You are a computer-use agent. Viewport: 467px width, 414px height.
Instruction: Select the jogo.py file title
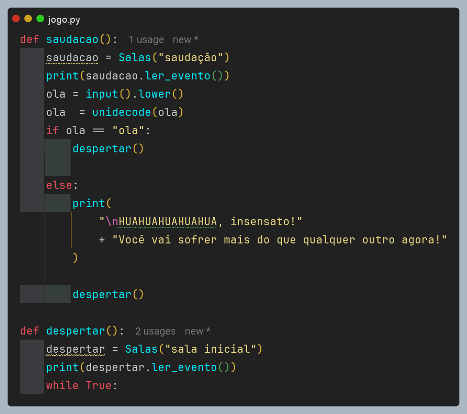(64, 20)
